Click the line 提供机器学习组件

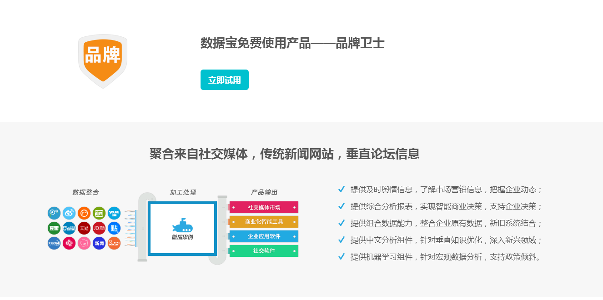pyautogui.click(x=447, y=257)
